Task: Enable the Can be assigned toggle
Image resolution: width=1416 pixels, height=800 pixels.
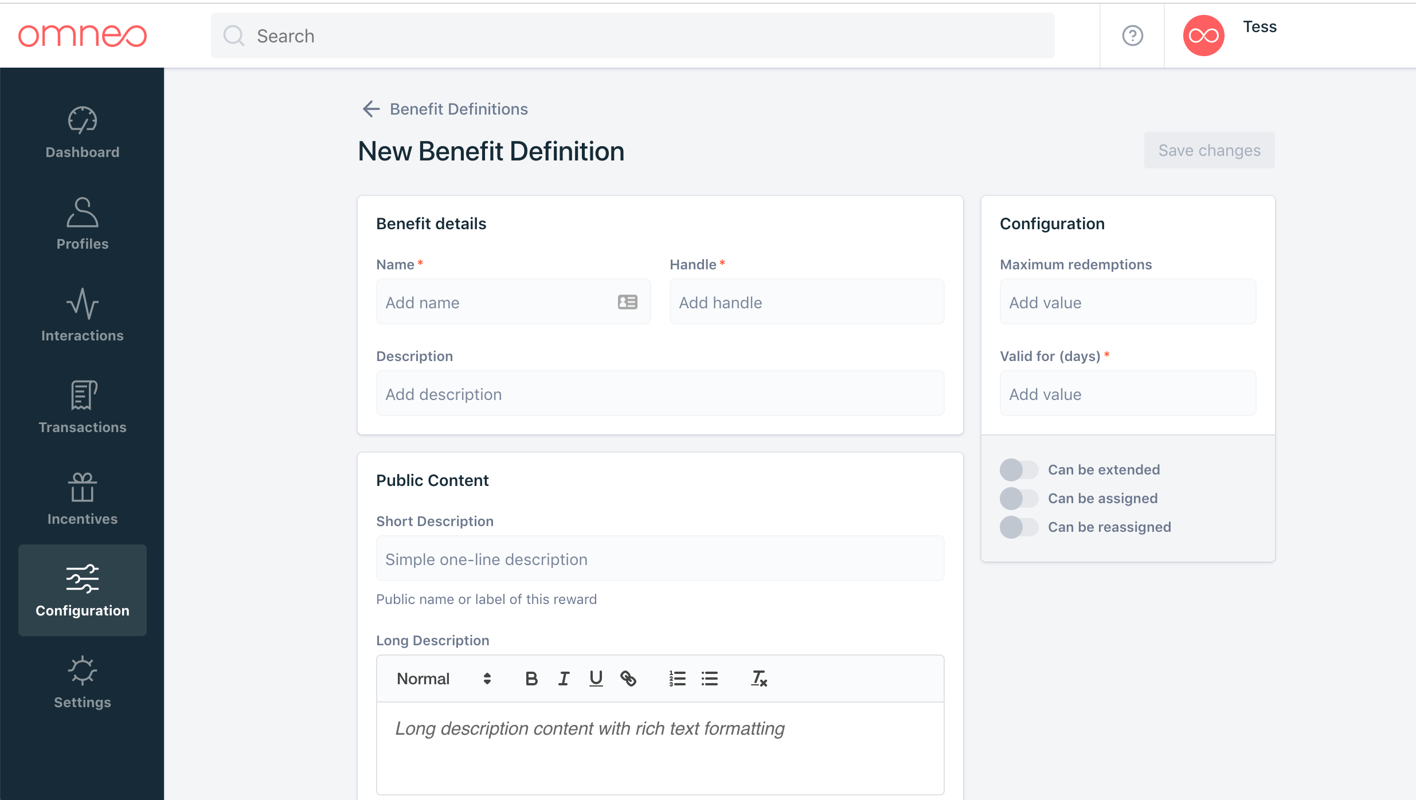Action: 1019,499
